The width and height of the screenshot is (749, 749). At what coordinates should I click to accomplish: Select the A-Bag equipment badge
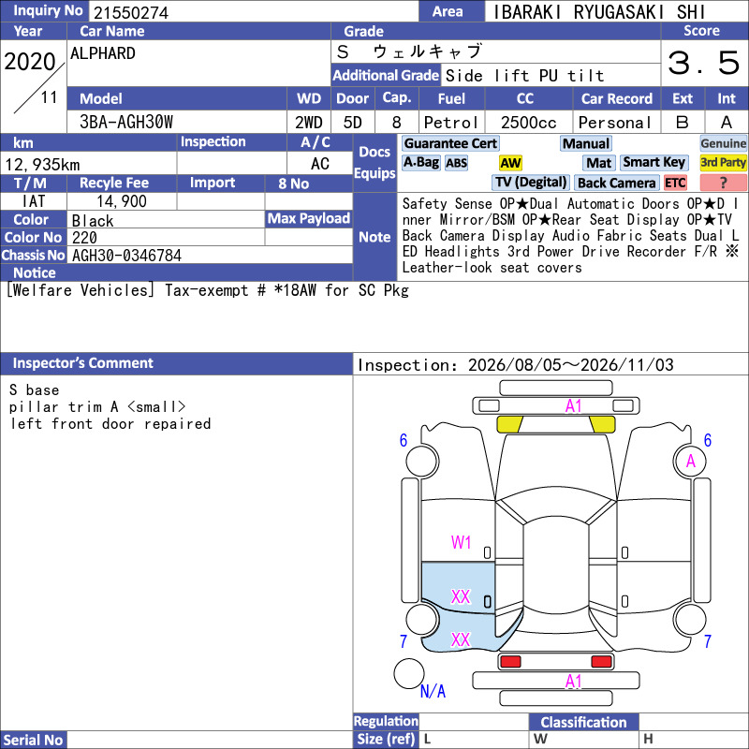coord(420,163)
